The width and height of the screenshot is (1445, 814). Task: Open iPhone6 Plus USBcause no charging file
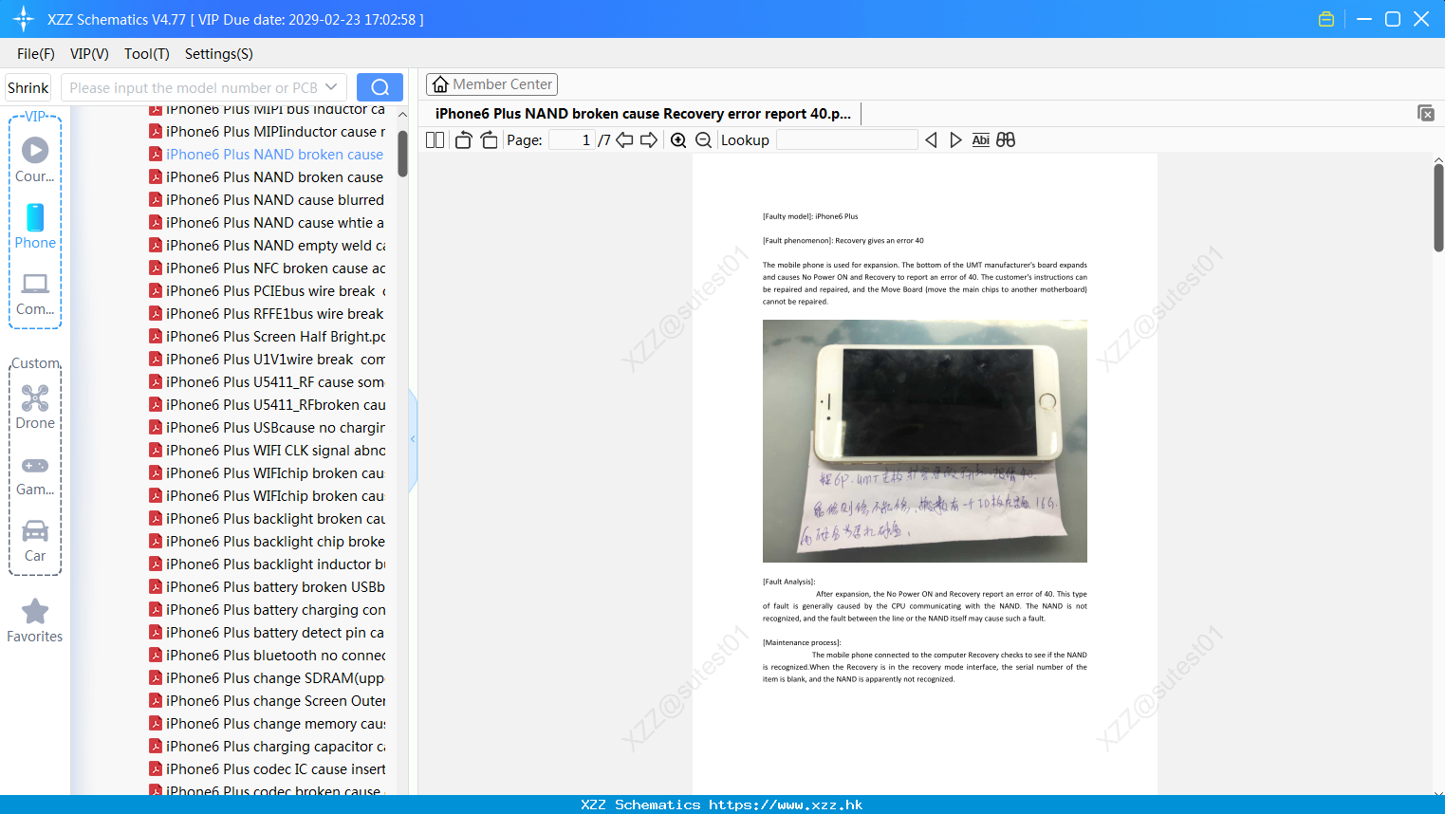(x=267, y=428)
